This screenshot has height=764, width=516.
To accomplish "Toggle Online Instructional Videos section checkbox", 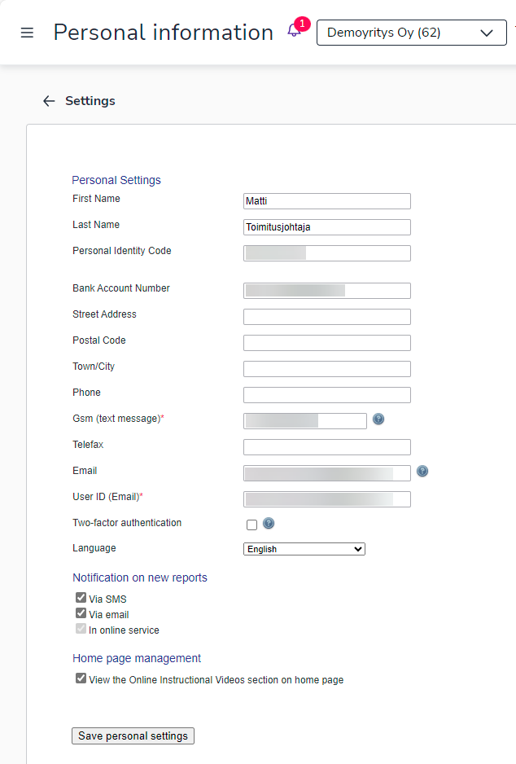I will (x=81, y=678).
